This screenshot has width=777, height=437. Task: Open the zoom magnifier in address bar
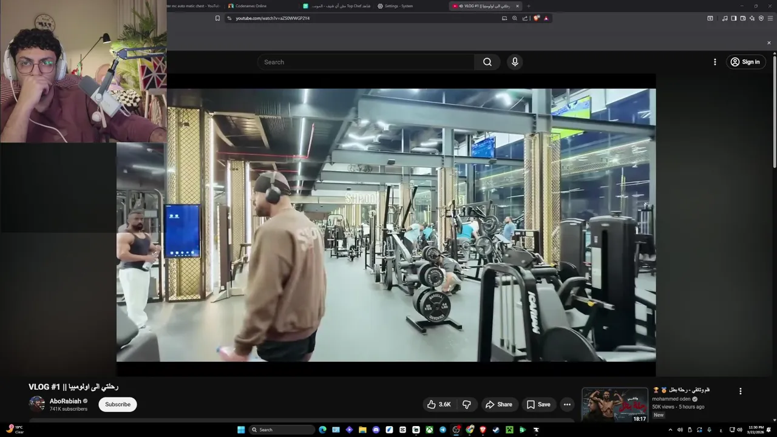tap(515, 18)
